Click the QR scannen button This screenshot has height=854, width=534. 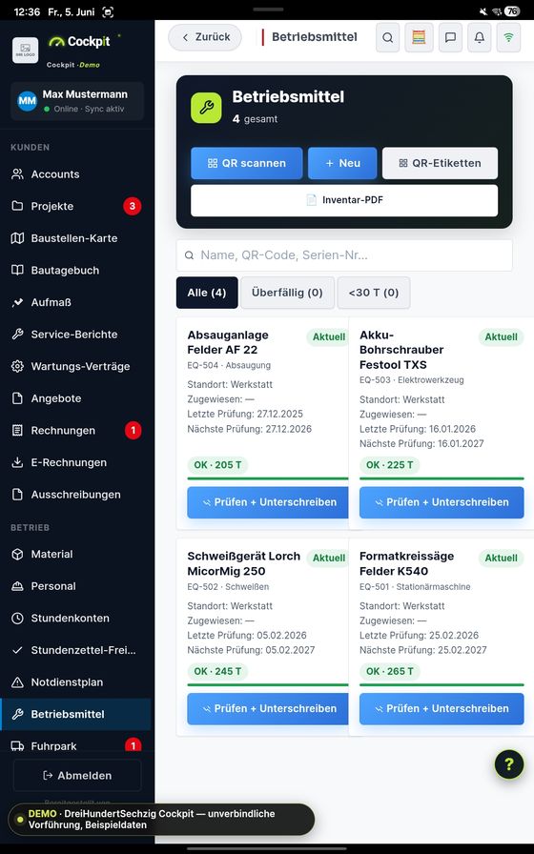246,163
